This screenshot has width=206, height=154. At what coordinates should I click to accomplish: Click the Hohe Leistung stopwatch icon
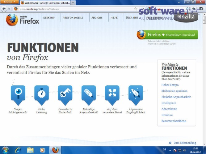pos(41,95)
